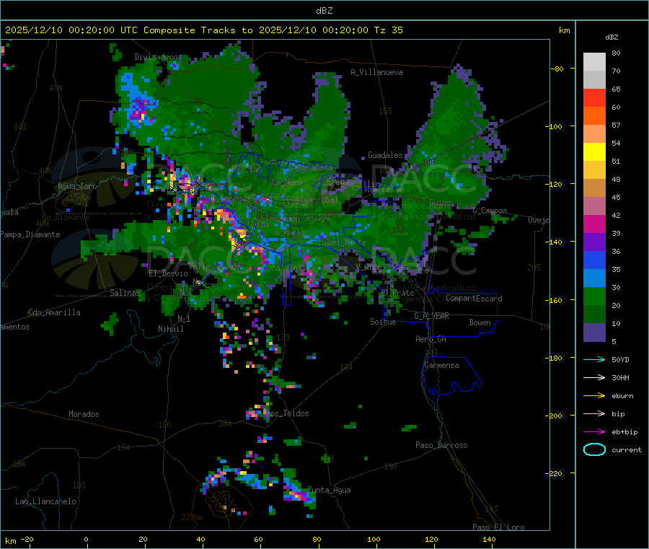The image size is (649, 549).
Task: Click the magenta eb+bip arrow symbol
Action: 594,432
